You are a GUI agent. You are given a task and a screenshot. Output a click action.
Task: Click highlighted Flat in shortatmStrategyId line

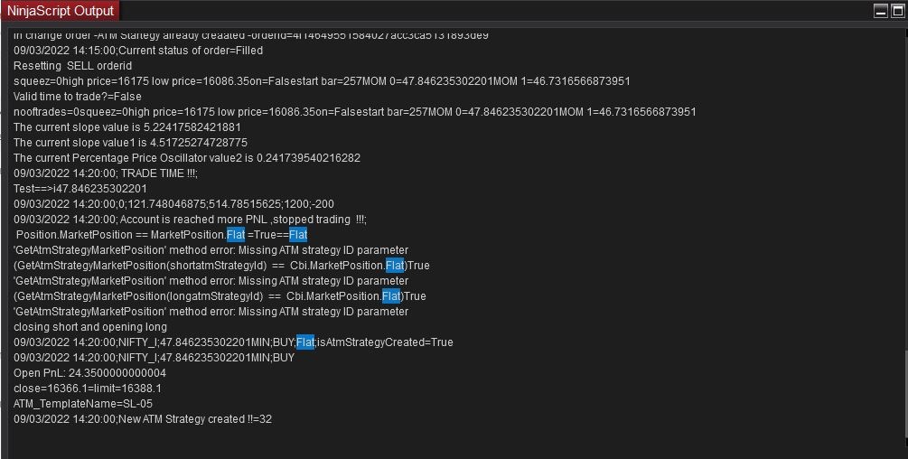(395, 266)
